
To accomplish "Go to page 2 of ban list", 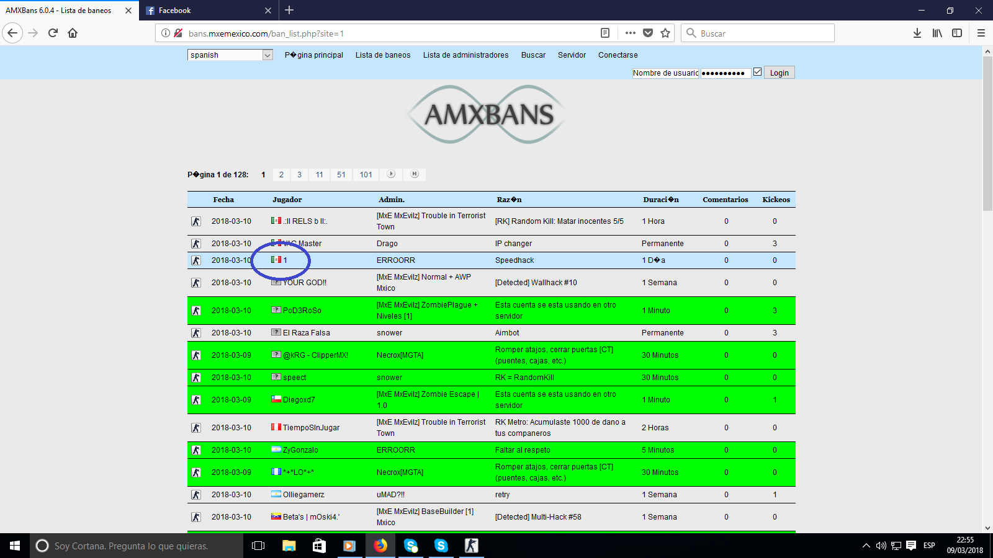I will [281, 175].
